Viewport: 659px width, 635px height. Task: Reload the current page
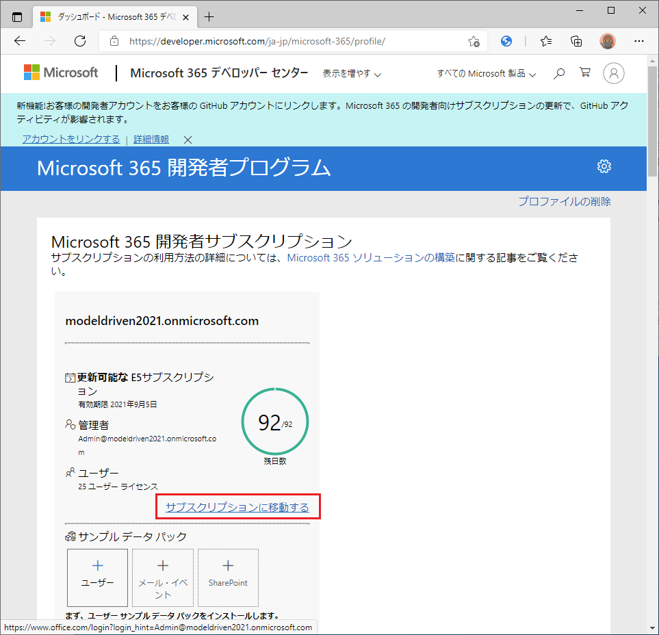coord(80,41)
